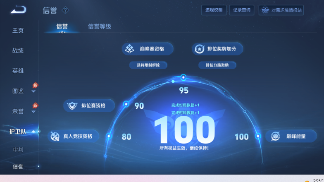Click the 巅峰能量 pill button
The height and width of the screenshot is (182, 324).
tap(291, 136)
